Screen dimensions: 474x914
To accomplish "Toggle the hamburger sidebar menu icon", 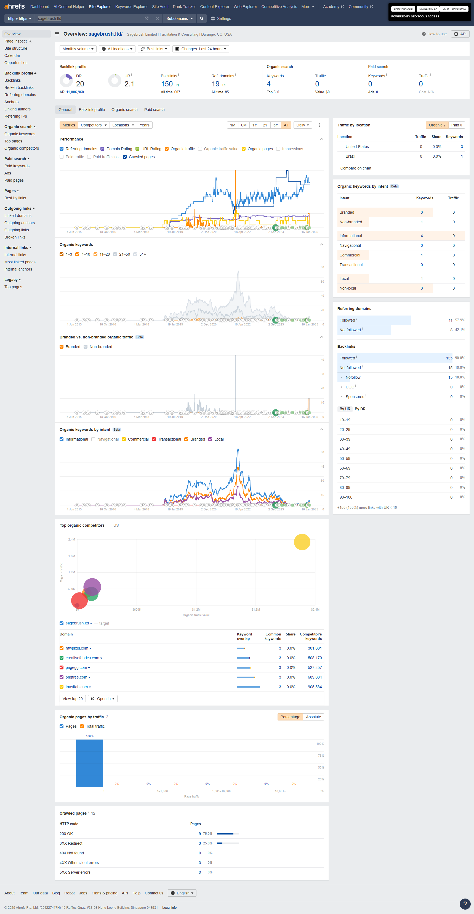I will [x=57, y=34].
